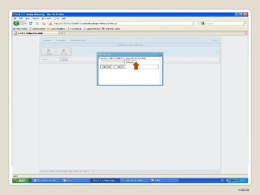Image resolution: width=260 pixels, height=195 pixels.
Task: Open the address bar history dropdown
Action: [x=197, y=23]
